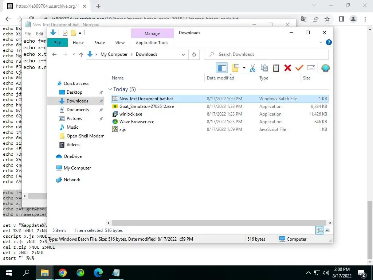Go up one folder level

pos(81,54)
